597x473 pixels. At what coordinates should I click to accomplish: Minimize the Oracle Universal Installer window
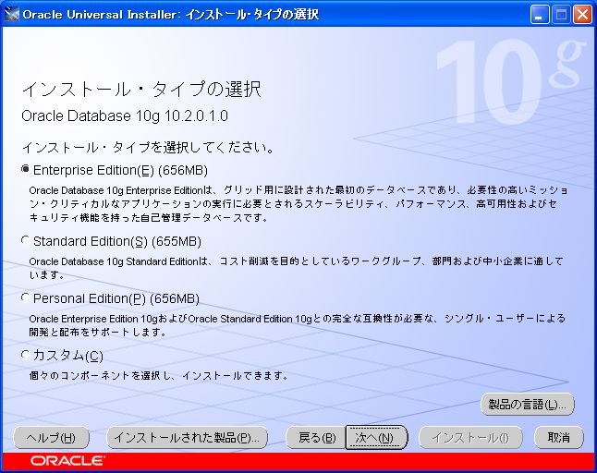pyautogui.click(x=539, y=15)
